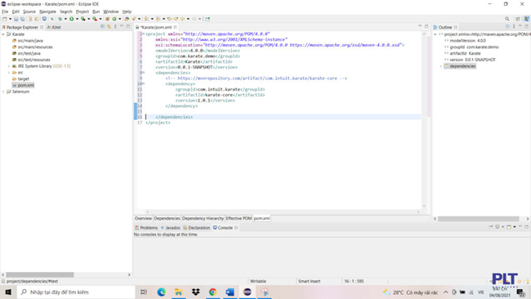Image resolution: width=531 pixels, height=299 pixels.
Task: Open the Debug configurations dropdown arrow
Action: 65,19
